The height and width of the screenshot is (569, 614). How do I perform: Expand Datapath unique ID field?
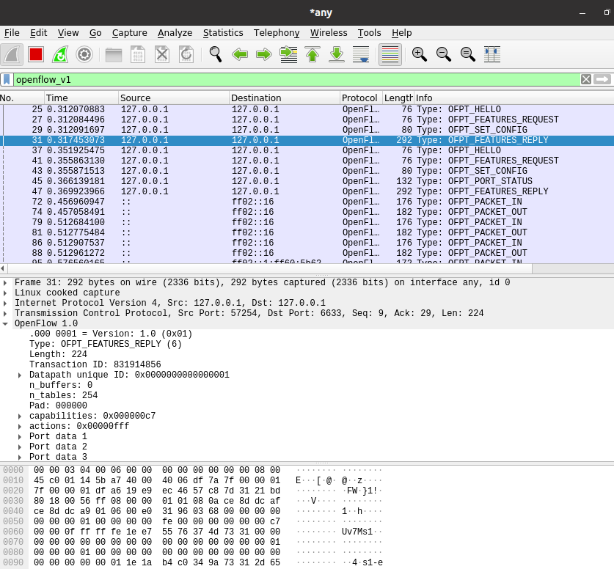(20, 375)
